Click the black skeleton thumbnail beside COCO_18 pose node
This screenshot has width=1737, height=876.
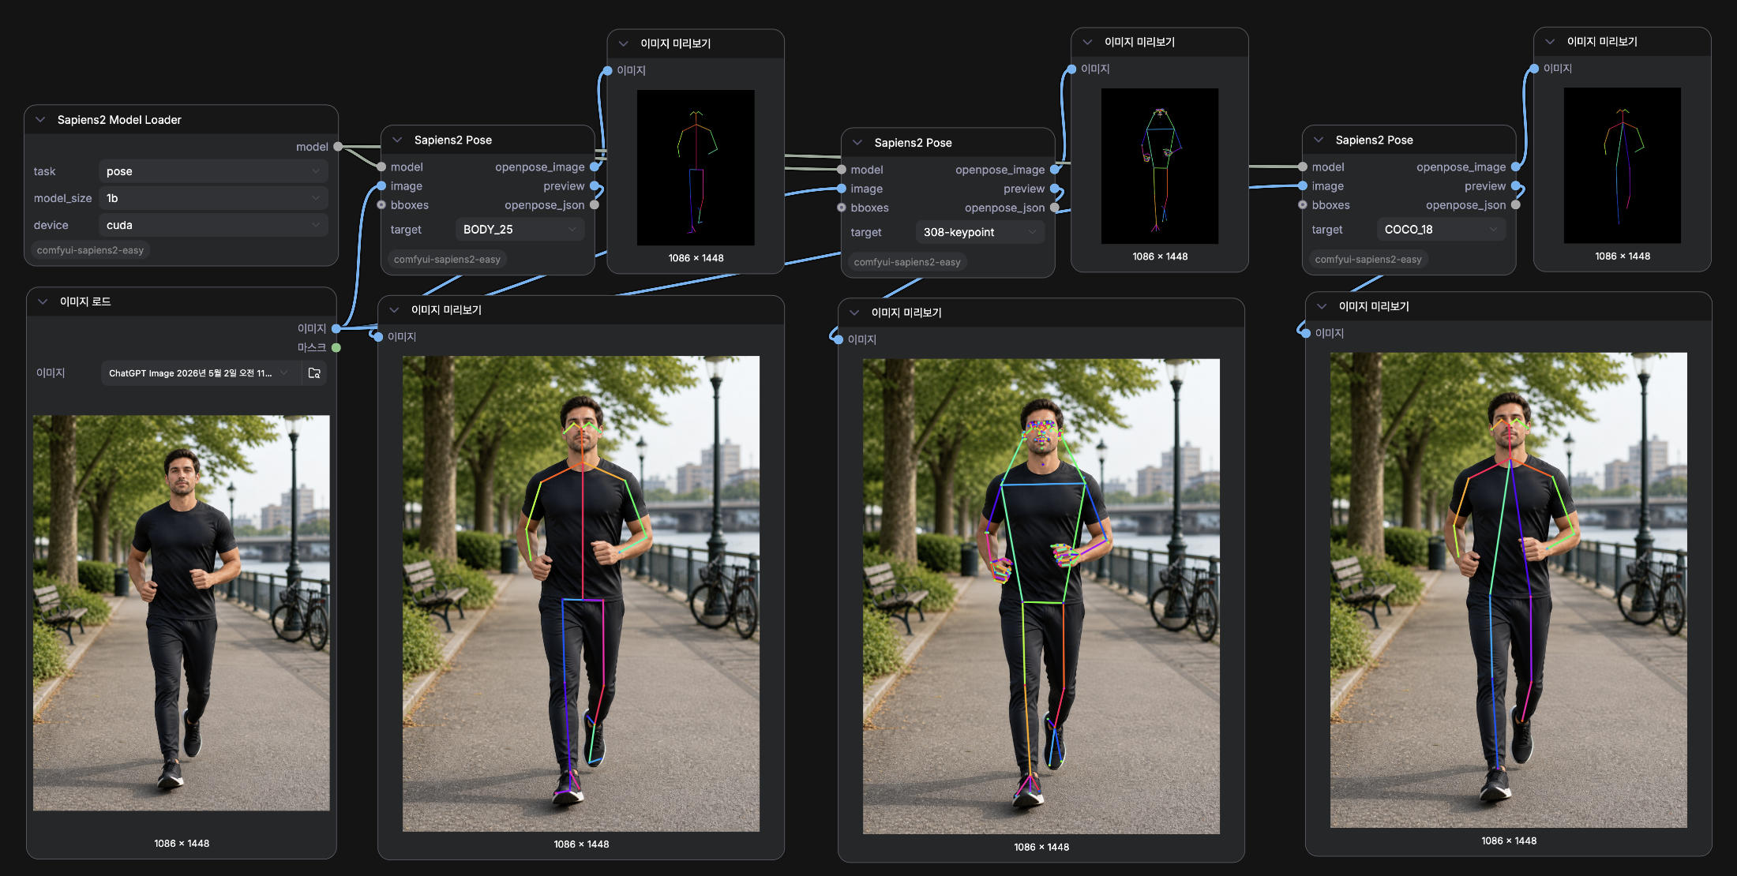point(1623,165)
